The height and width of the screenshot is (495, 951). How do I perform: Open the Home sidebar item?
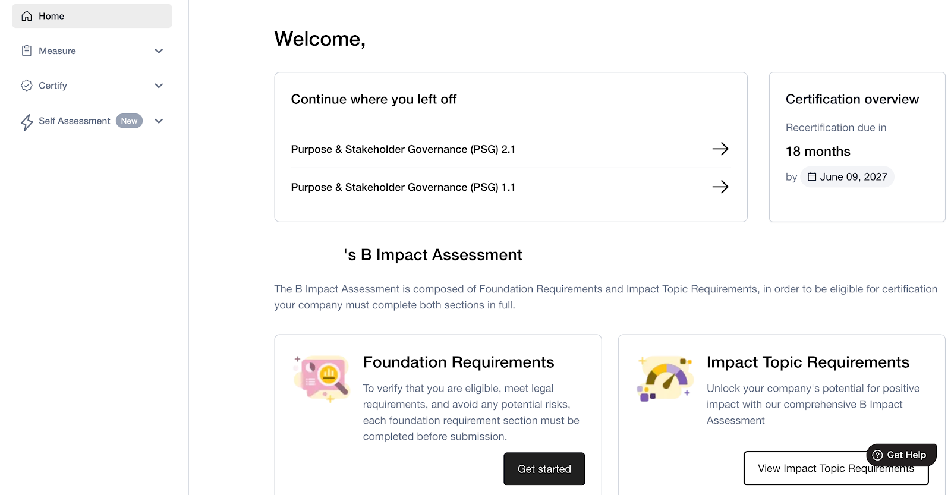[92, 16]
